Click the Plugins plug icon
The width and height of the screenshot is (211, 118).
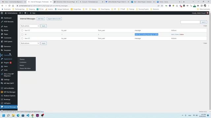click(x=2, y=63)
